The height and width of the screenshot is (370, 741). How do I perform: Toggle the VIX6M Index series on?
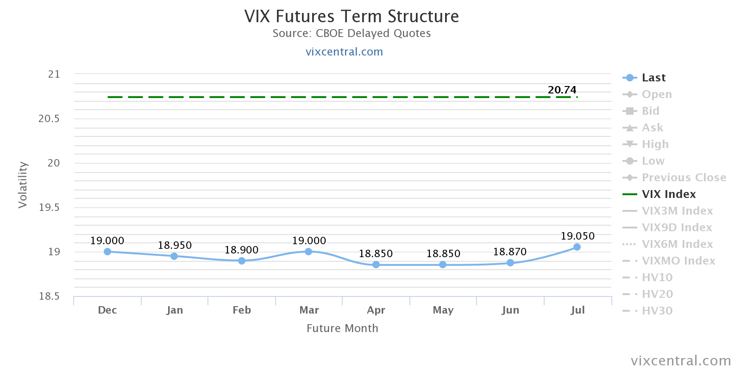click(x=677, y=244)
